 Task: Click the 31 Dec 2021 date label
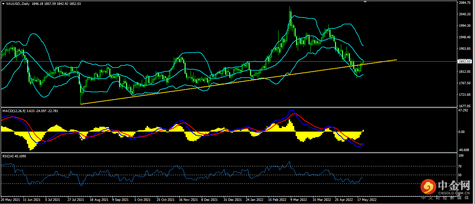(232, 200)
